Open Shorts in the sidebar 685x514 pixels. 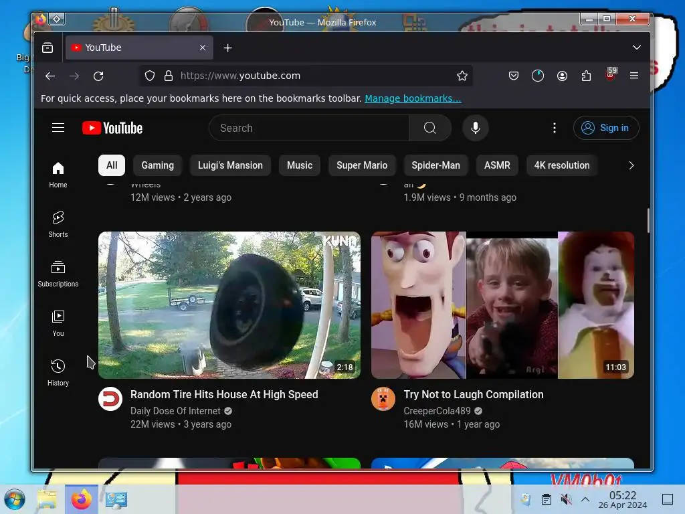tap(58, 224)
